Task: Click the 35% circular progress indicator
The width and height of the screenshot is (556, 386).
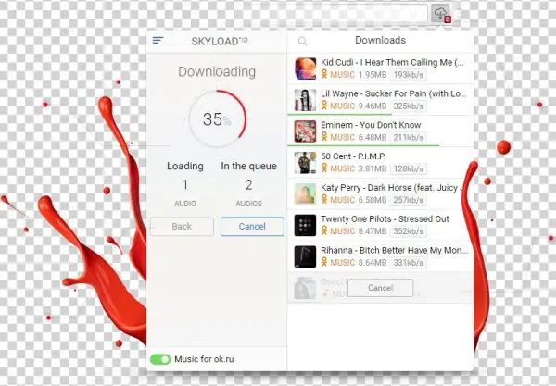Action: 217,119
